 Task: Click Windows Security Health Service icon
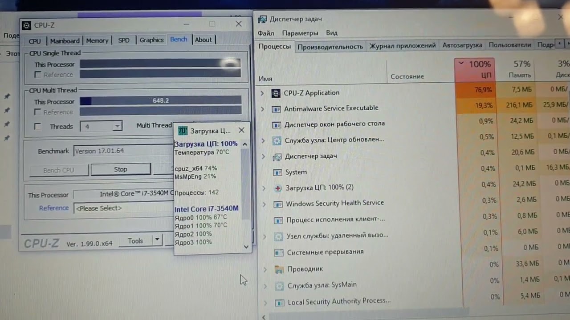pos(278,204)
